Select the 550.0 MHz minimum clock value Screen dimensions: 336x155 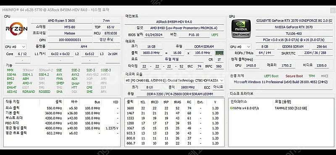click(x=55, y=108)
